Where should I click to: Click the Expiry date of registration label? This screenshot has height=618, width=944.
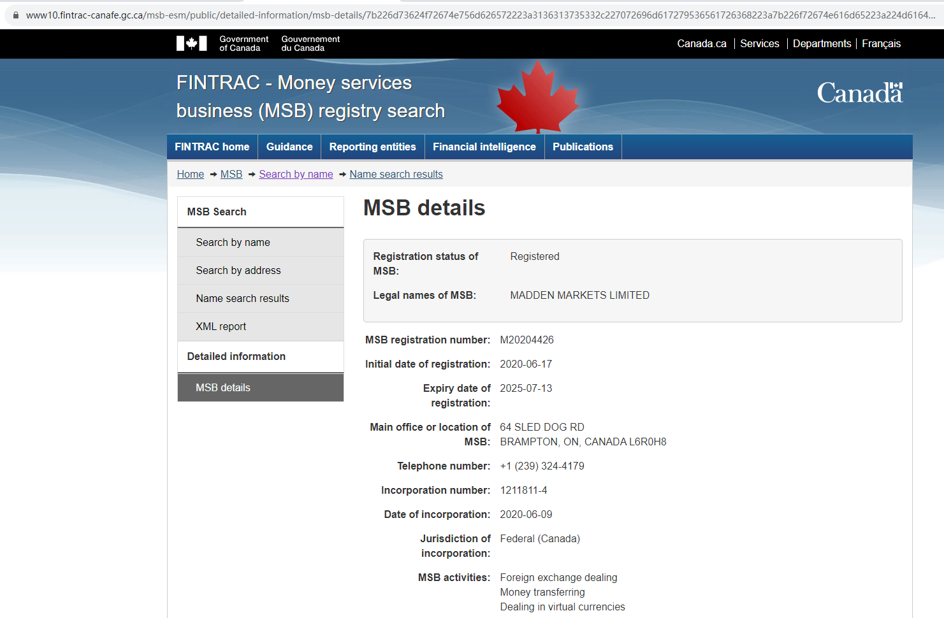(x=457, y=396)
